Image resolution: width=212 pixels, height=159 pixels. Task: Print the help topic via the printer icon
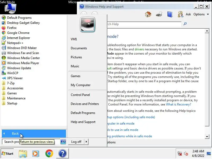(x=159, y=14)
